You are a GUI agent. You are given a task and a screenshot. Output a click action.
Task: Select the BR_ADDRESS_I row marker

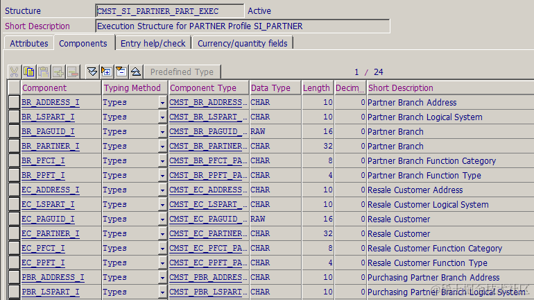(x=15, y=102)
